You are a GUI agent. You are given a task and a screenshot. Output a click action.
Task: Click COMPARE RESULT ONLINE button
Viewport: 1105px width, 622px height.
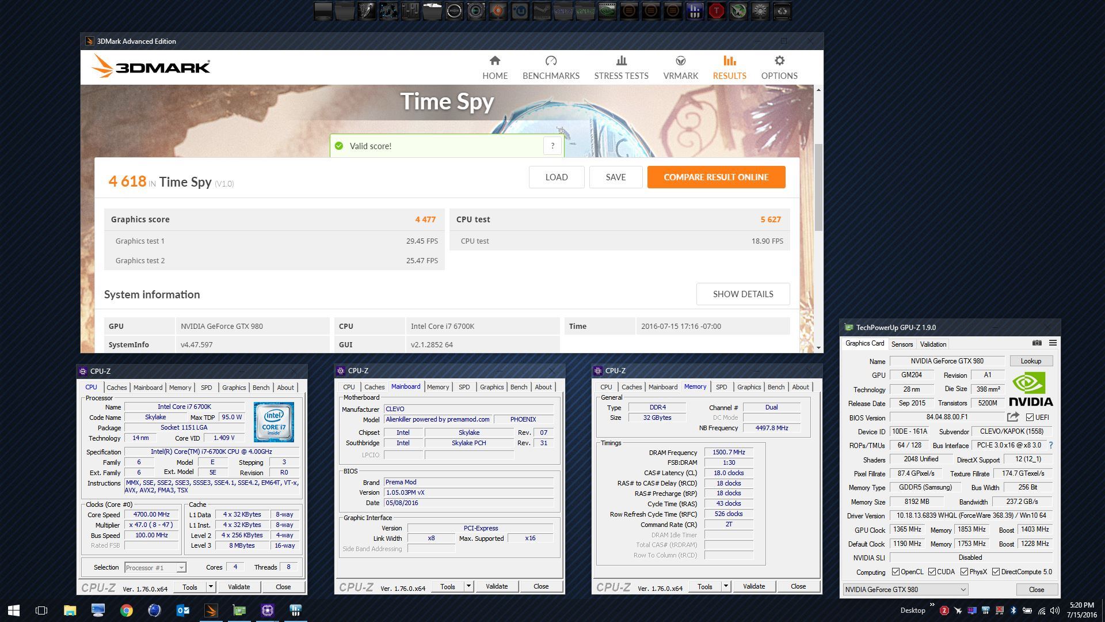click(716, 177)
